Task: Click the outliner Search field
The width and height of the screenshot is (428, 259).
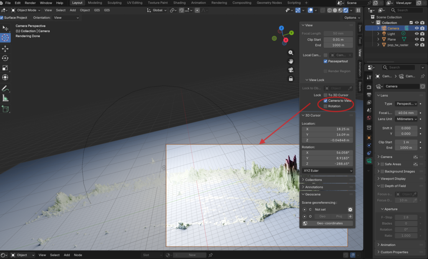Action: pyautogui.click(x=407, y=10)
